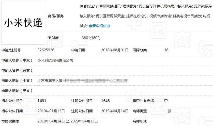Click preliminary announcement issue number 1631
The height and width of the screenshot is (126, 213).
42,101
